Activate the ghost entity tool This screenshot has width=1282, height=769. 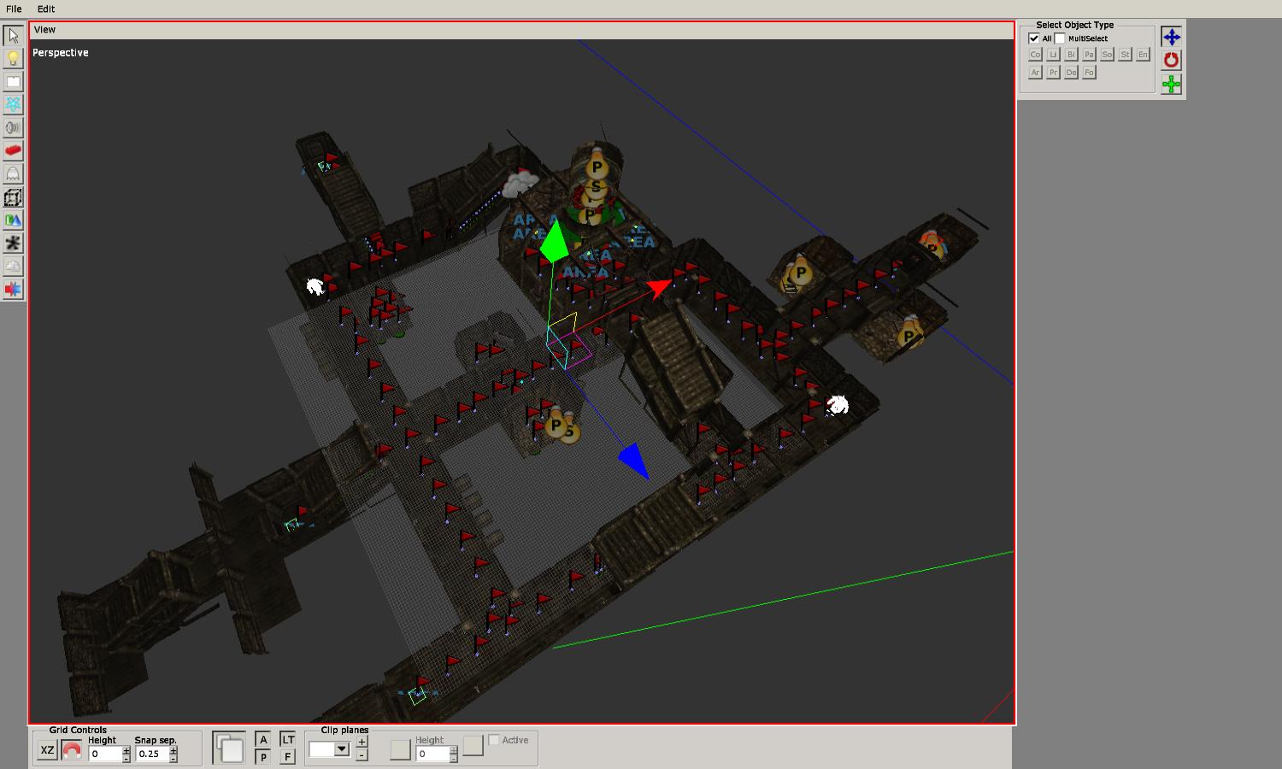(x=13, y=174)
